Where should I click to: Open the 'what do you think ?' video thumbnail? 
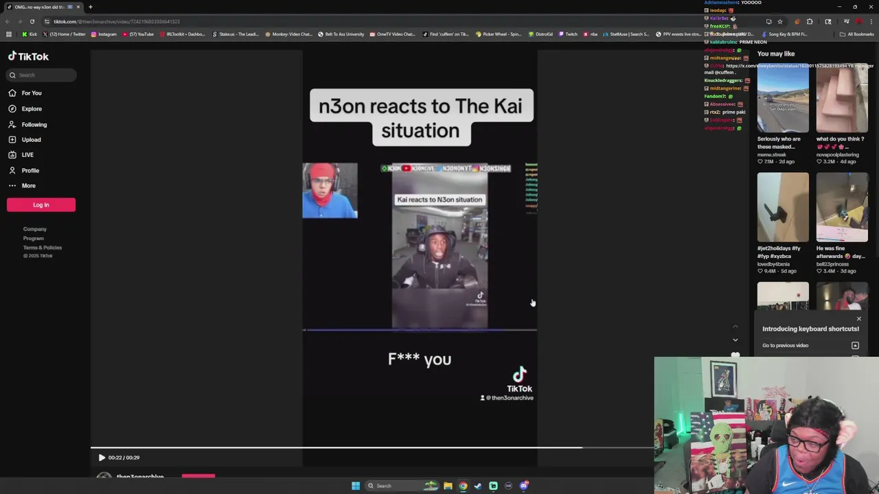click(x=842, y=99)
